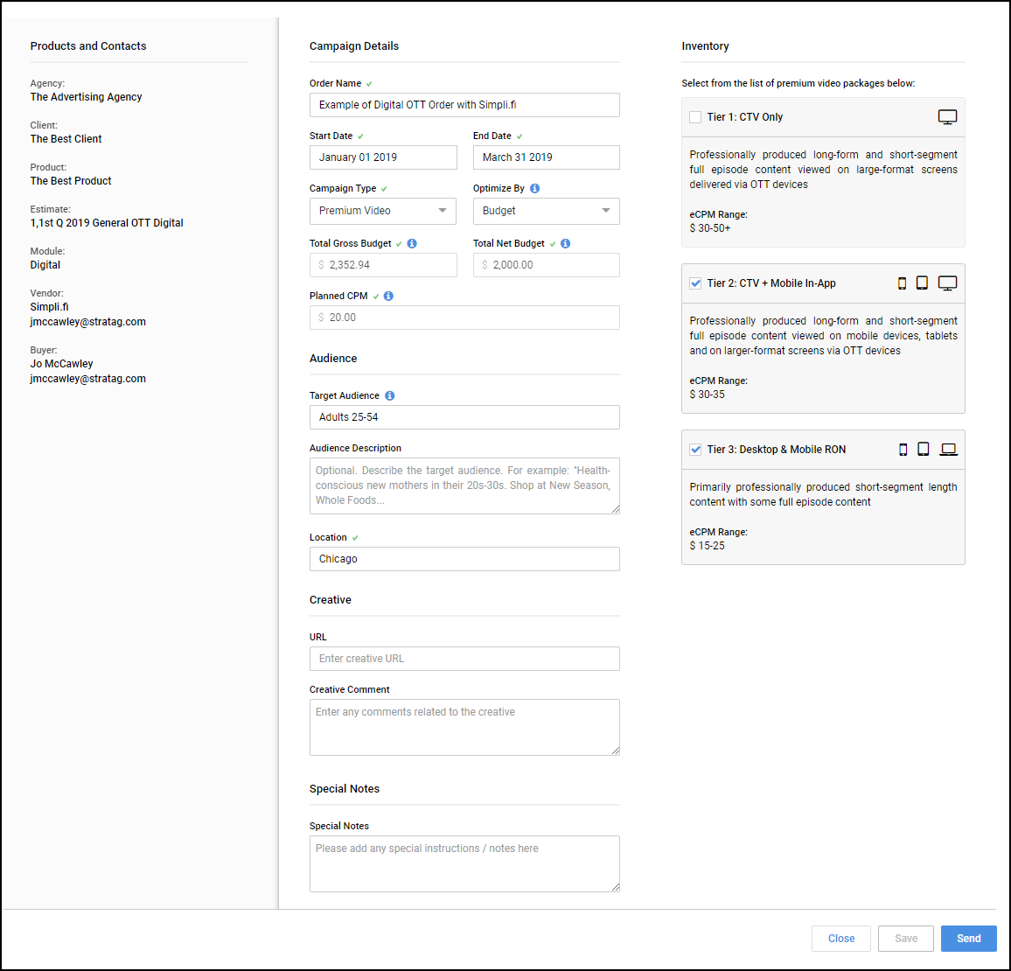Expand the Optimize By Budget dropdown
Viewport: 1011px width, 971px height.
point(546,211)
